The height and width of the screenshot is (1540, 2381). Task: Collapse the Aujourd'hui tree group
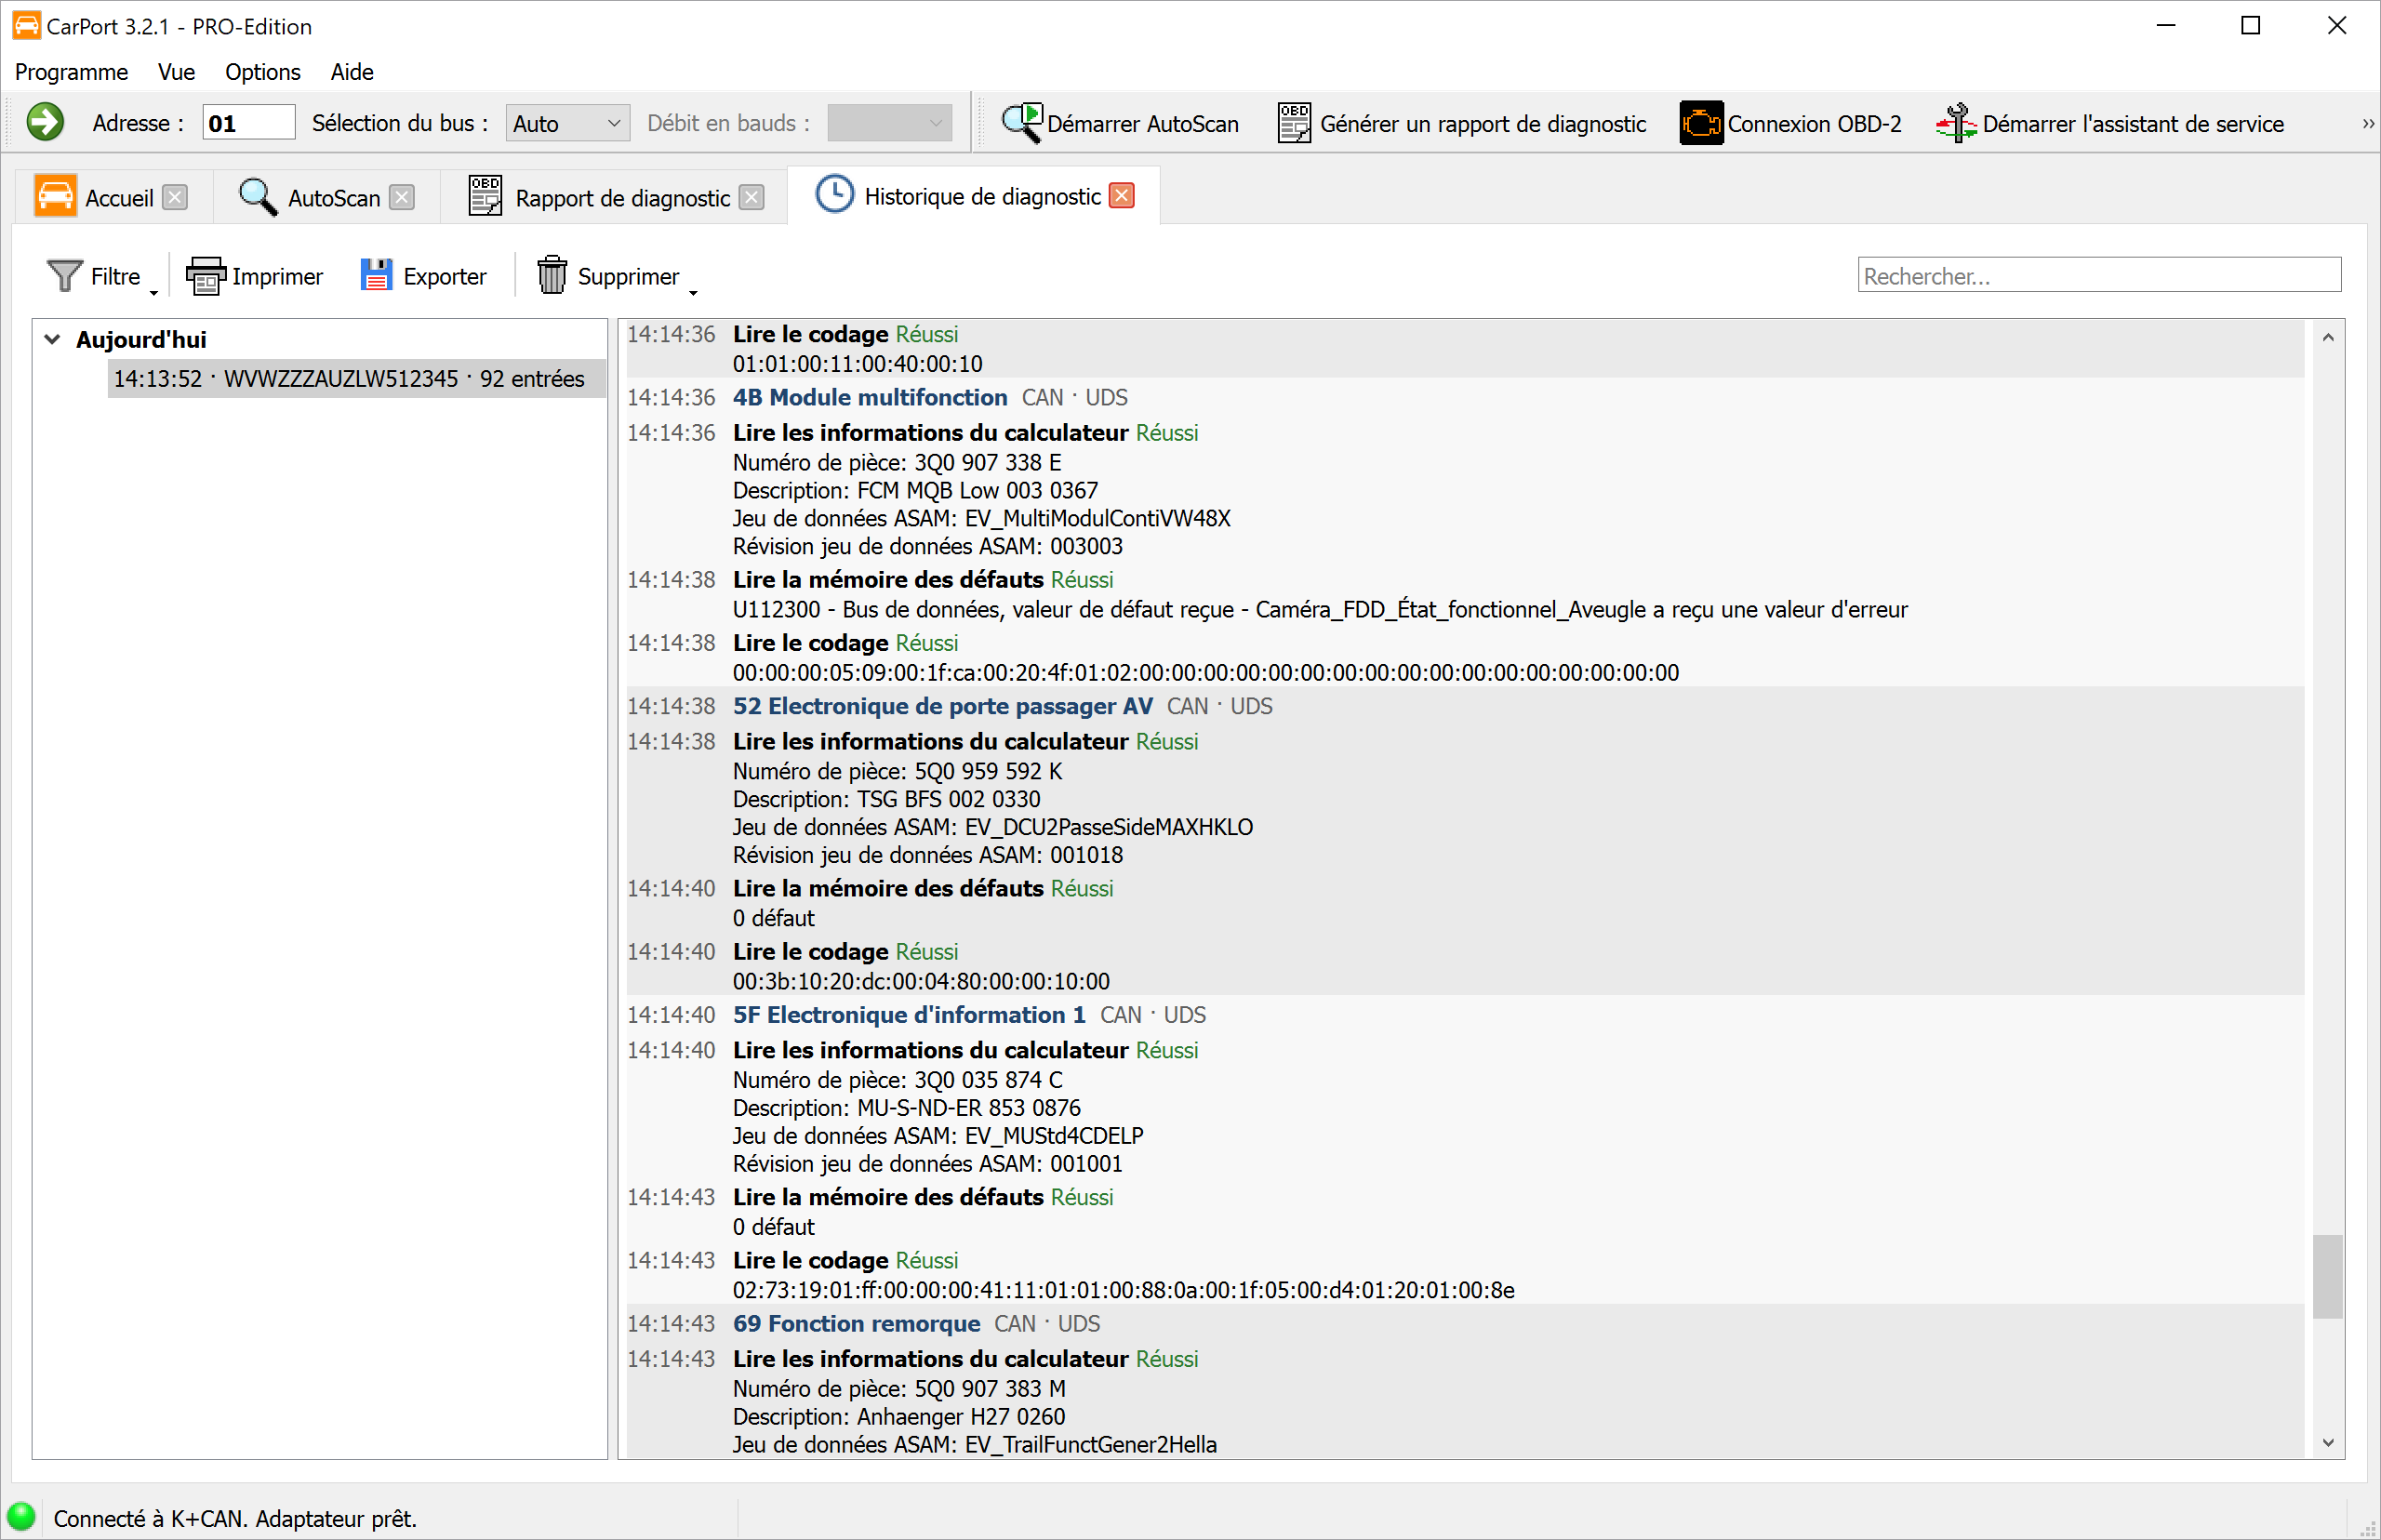click(53, 339)
